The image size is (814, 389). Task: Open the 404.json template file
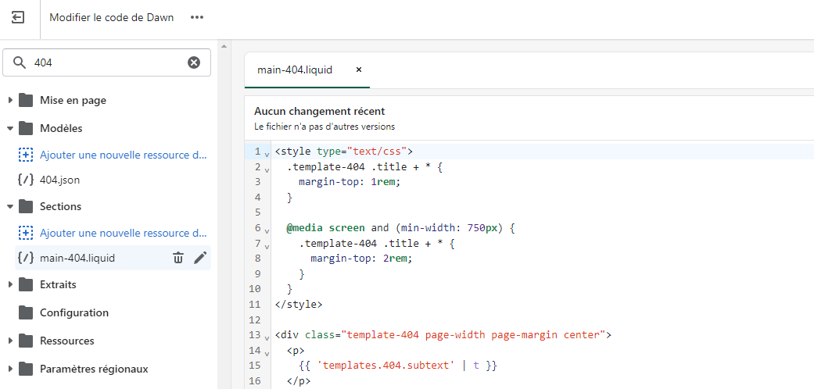(59, 180)
